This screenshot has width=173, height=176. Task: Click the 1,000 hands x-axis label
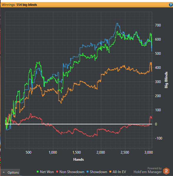pos(53,152)
